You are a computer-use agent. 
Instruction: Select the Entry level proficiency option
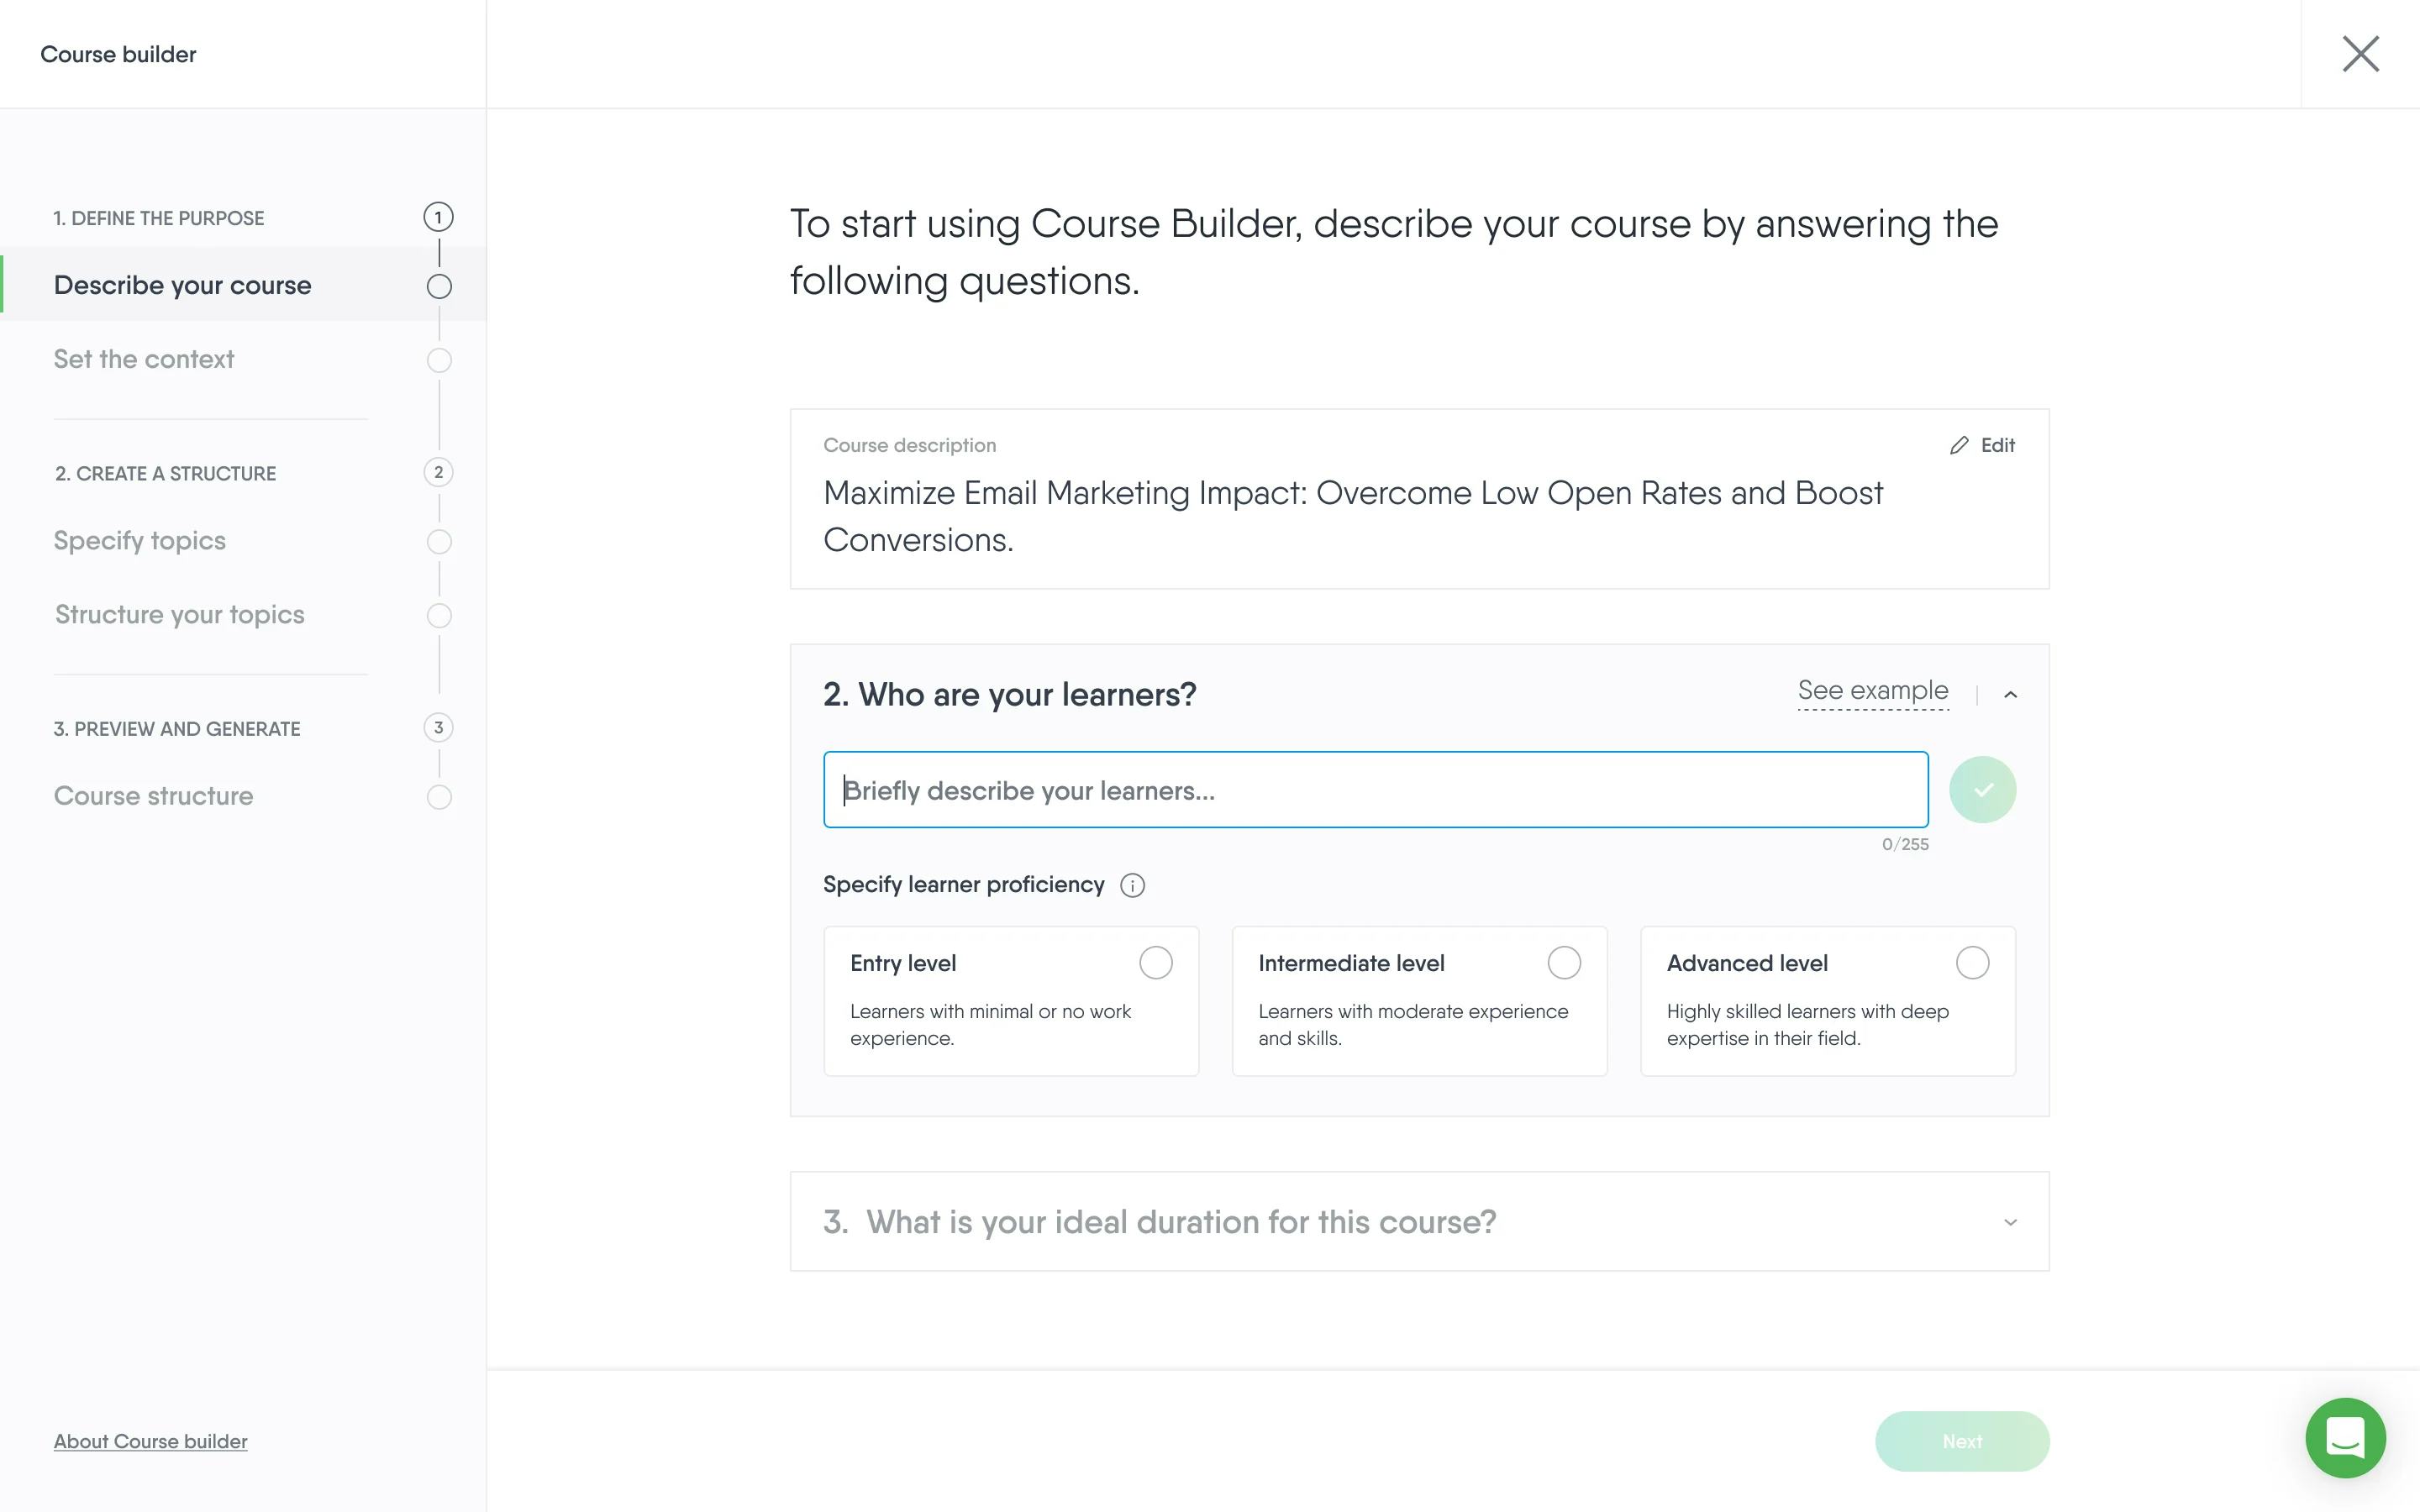click(x=1155, y=962)
